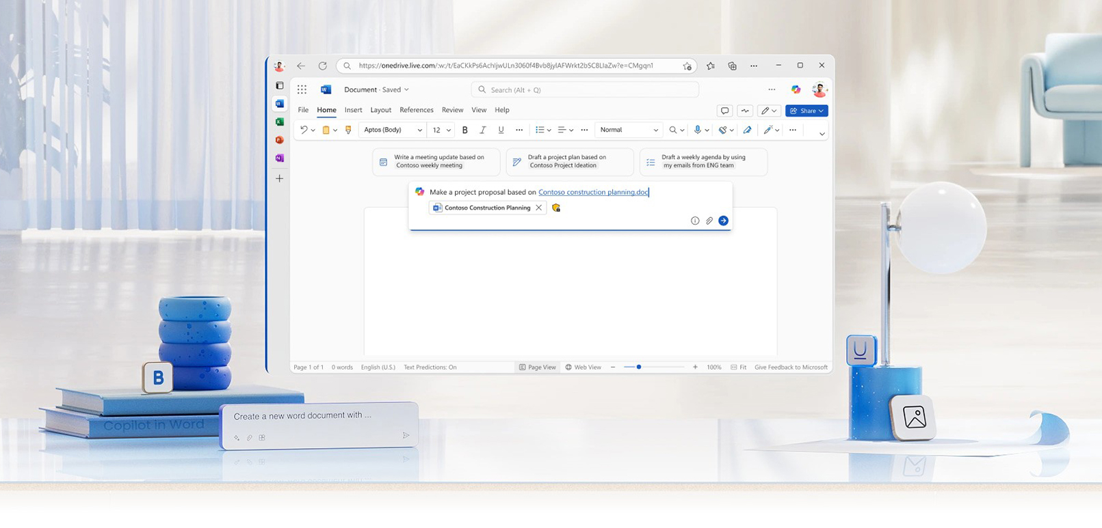Switch to Web View
This screenshot has width=1102, height=528.
[x=583, y=367]
